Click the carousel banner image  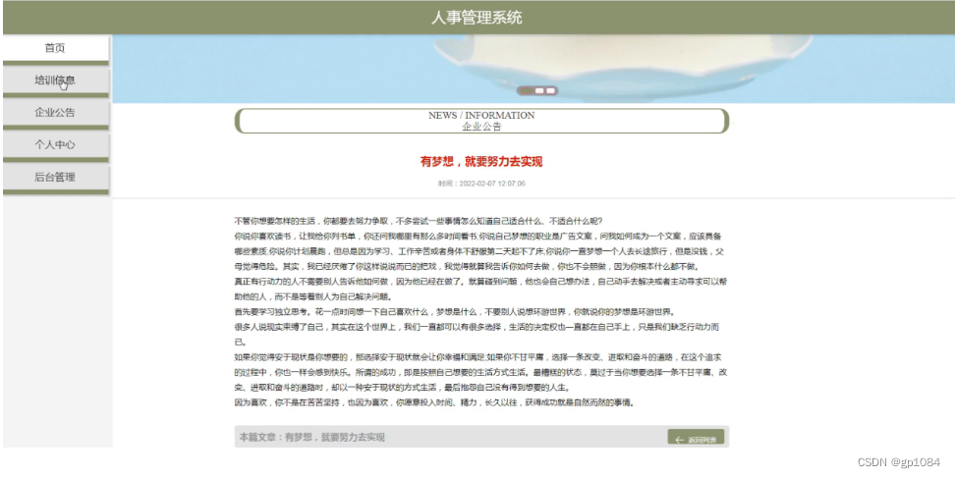click(534, 69)
